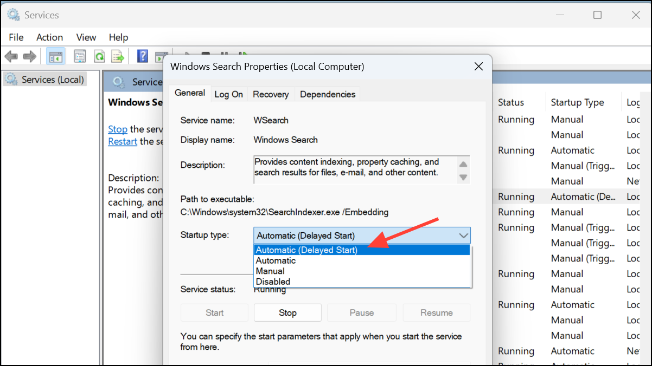Click the Services application icon in title bar
Viewport: 652px width, 366px height.
[13, 15]
